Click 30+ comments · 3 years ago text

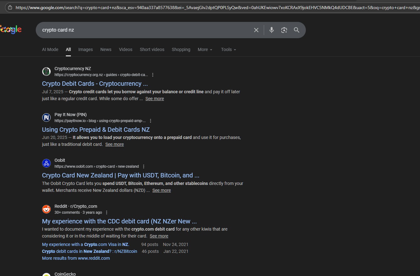tap(78, 212)
